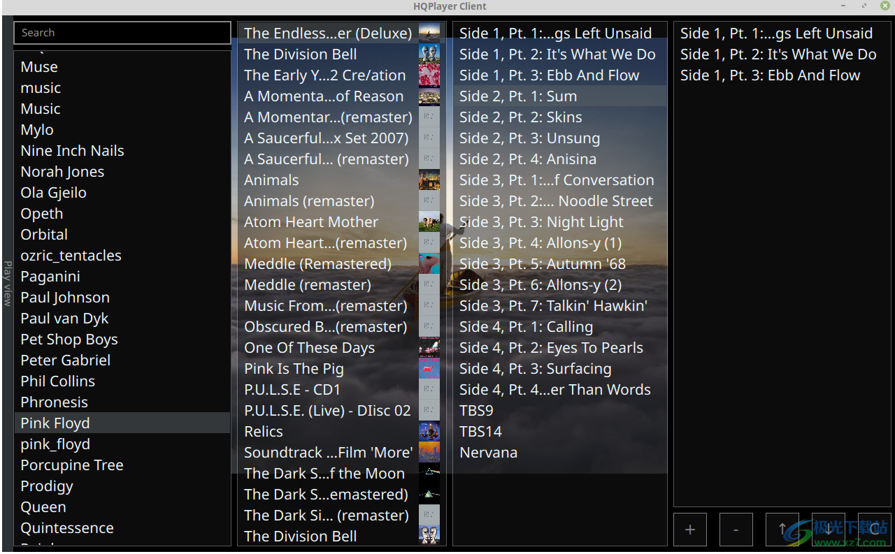
Task: Click placeholder cover next to P.U.L.S.E - CD1
Action: (429, 389)
